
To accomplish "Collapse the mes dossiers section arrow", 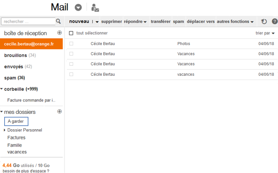I will coord(1,112).
